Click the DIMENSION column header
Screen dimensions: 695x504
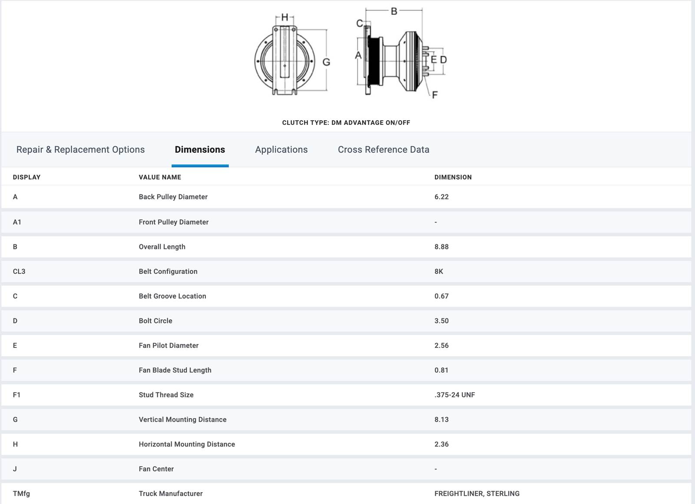click(453, 177)
